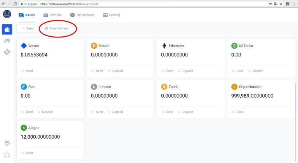
Task: Click the Euro blue icon
Action: [24, 87]
